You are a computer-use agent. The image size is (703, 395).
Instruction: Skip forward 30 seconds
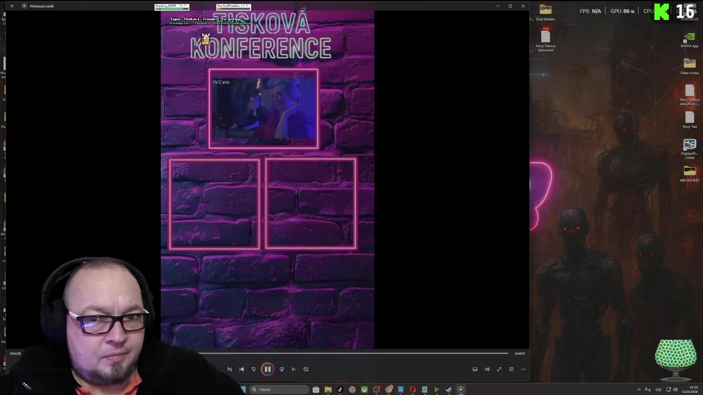point(282,369)
